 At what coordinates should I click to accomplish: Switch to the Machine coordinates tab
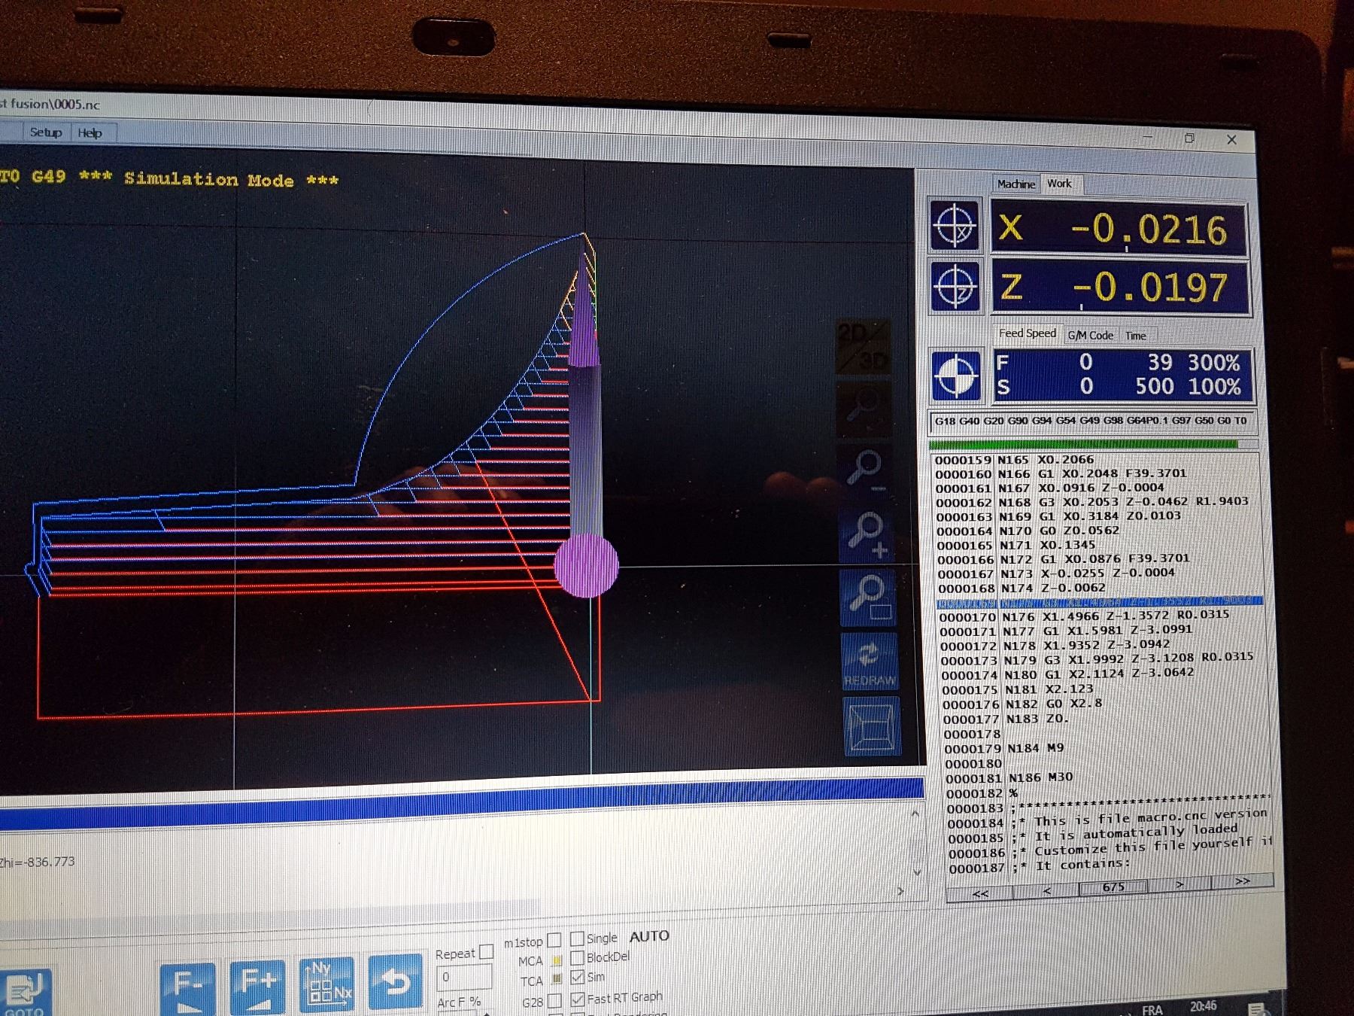tap(1015, 184)
